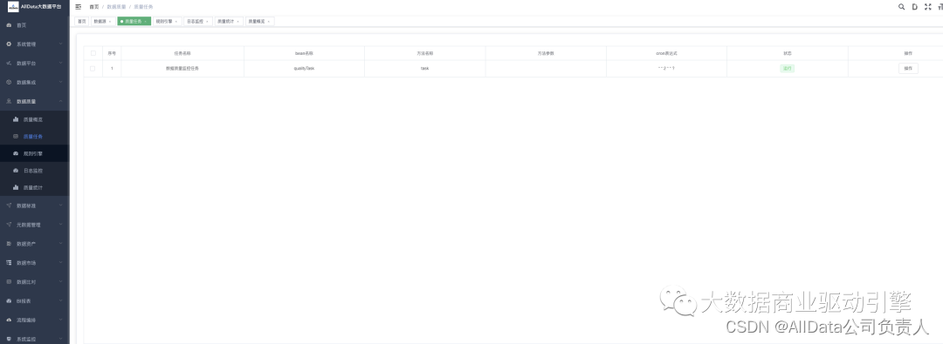Expand the 数据资产 menu arrow
This screenshot has width=943, height=344.
61,244
